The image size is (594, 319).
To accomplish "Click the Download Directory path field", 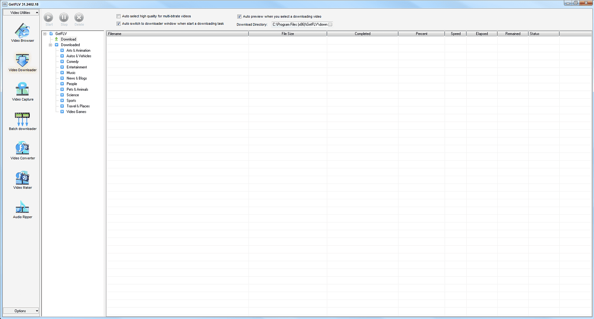I will pos(300,24).
